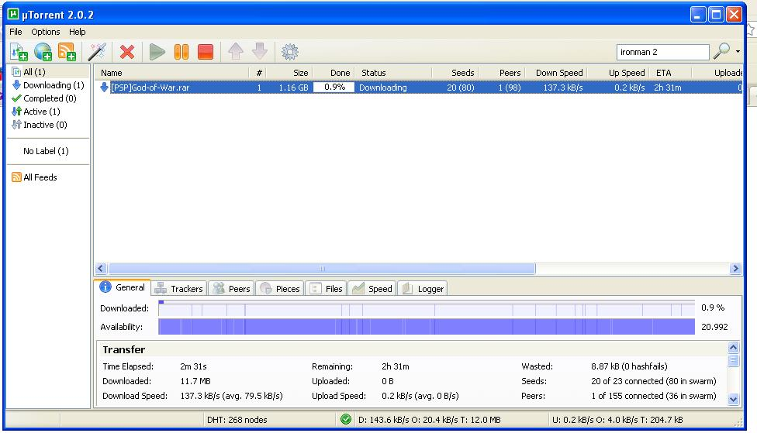Viewport: 757px width, 433px height.
Task: Click the Add Torrent toolbar icon
Action: tap(19, 52)
